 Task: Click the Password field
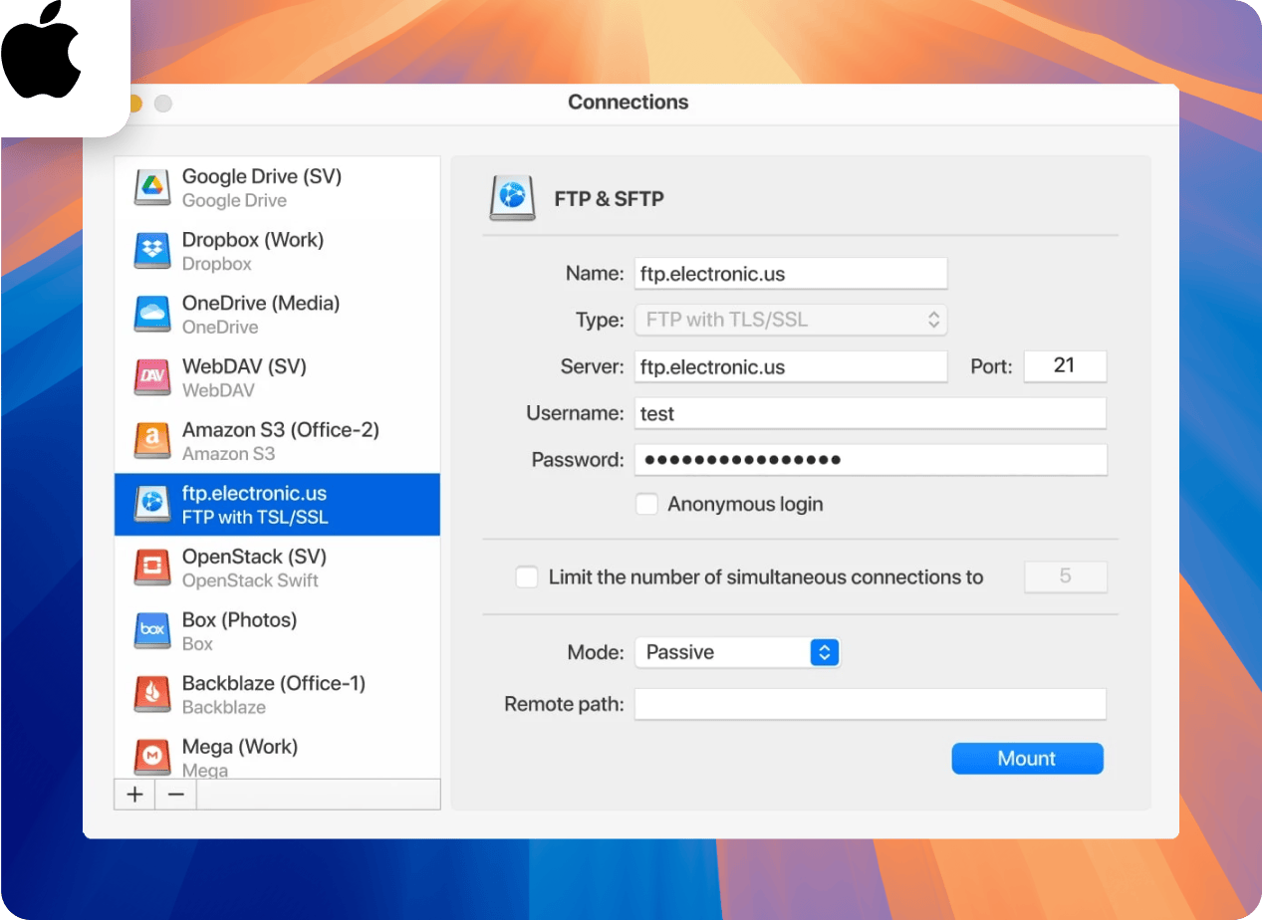[871, 460]
